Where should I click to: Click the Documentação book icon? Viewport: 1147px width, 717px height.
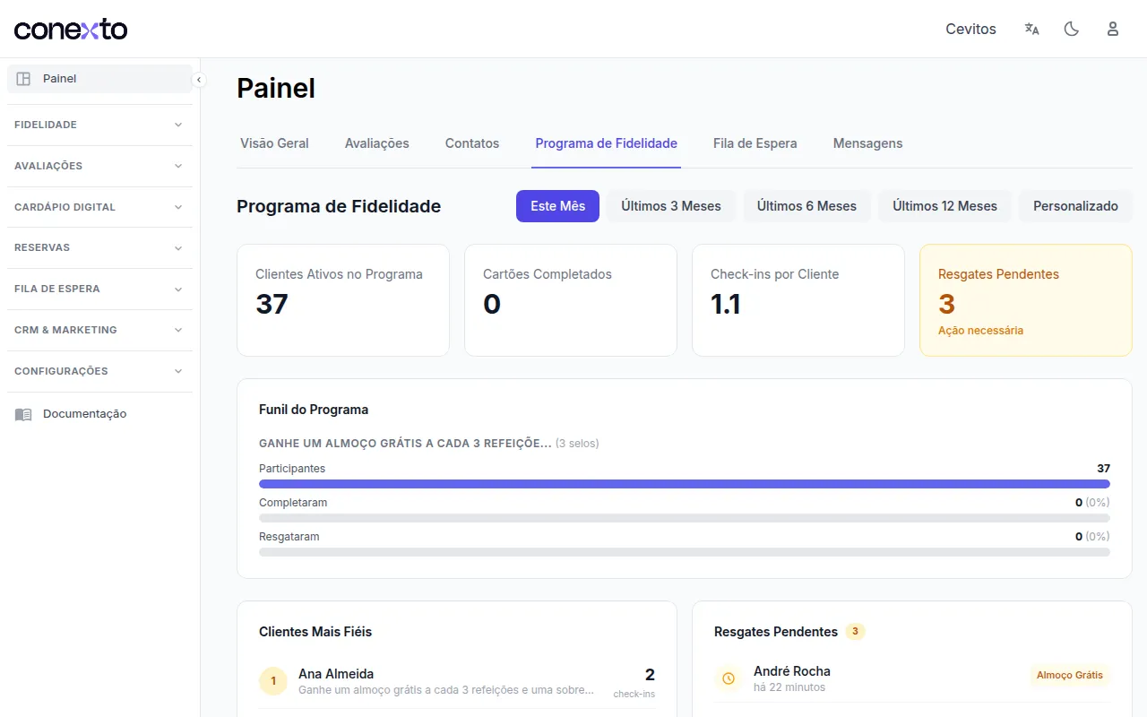point(23,414)
